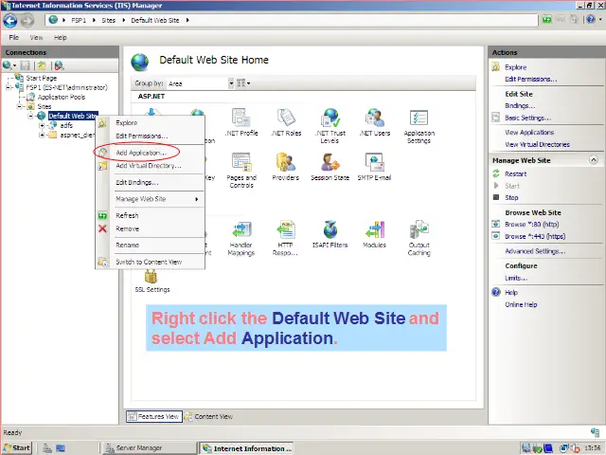Switch to the Features View tab
This screenshot has height=455, width=606.
(154, 417)
